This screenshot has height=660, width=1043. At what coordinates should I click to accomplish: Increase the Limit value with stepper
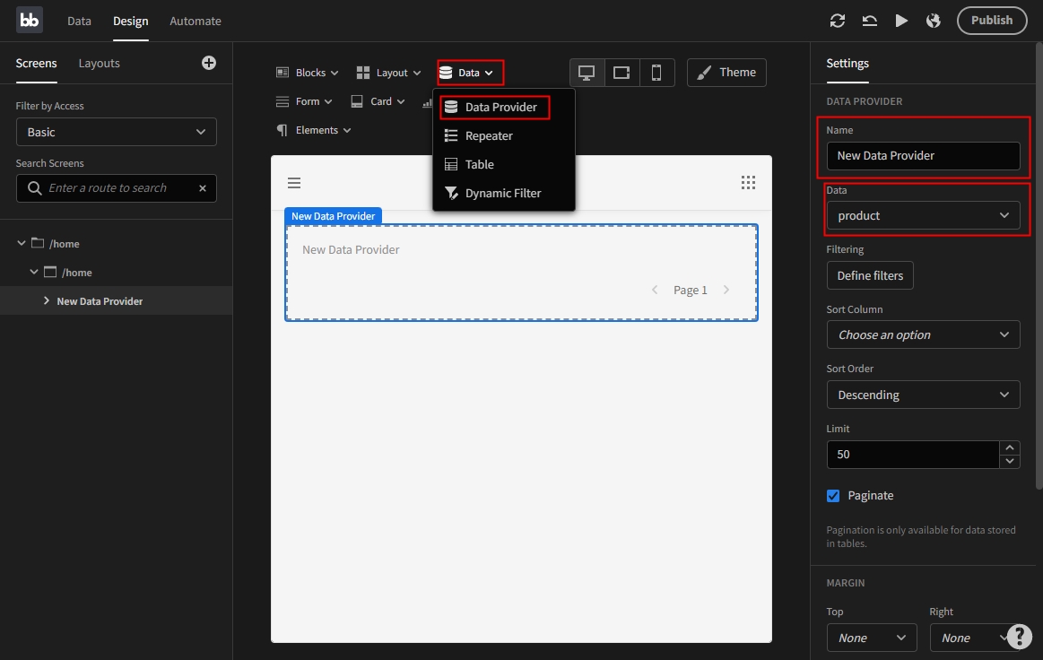[x=1010, y=447]
